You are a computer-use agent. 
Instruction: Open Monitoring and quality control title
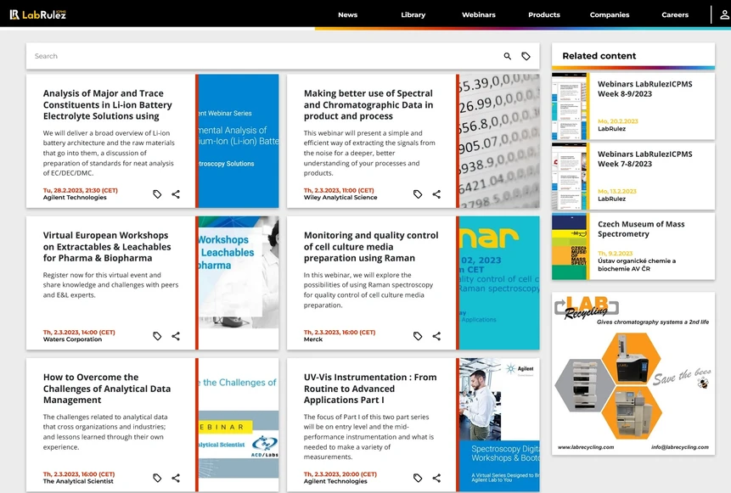coord(371,246)
